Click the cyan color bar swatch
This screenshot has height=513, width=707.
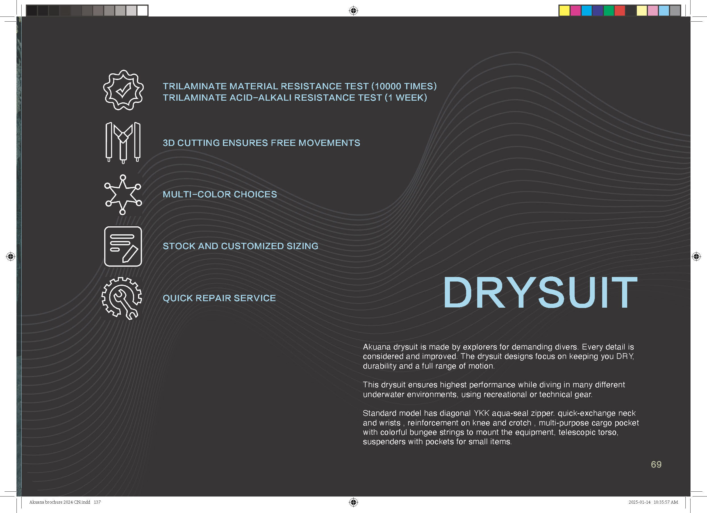[x=586, y=11]
